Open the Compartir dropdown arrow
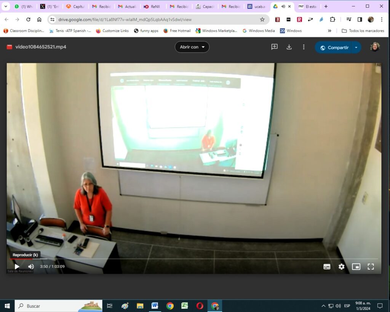This screenshot has width=390, height=312. click(356, 48)
